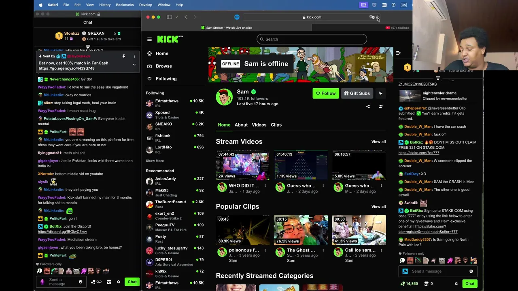Click the nightcrawler drama clip thumbnail
The height and width of the screenshot is (291, 518).
click(x=410, y=96)
